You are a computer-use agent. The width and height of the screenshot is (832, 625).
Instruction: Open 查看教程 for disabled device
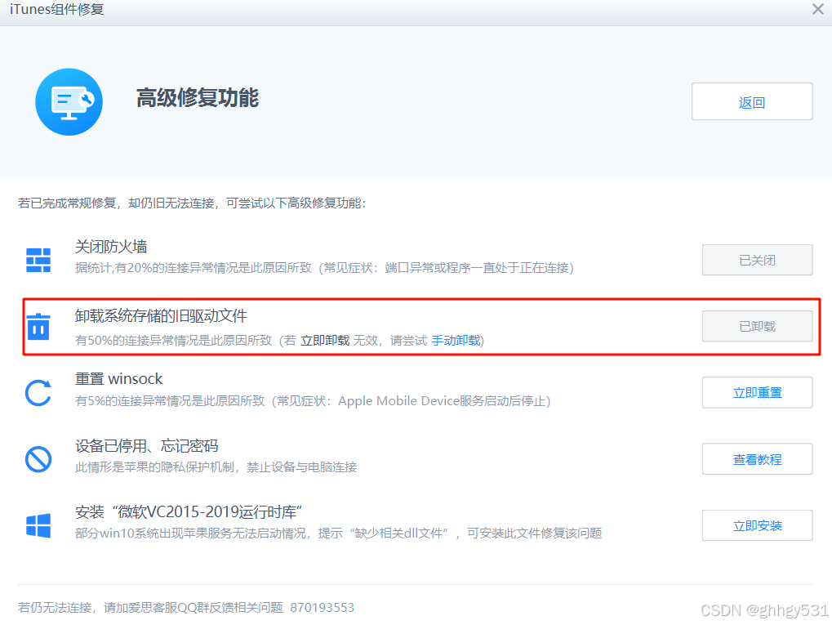click(757, 459)
